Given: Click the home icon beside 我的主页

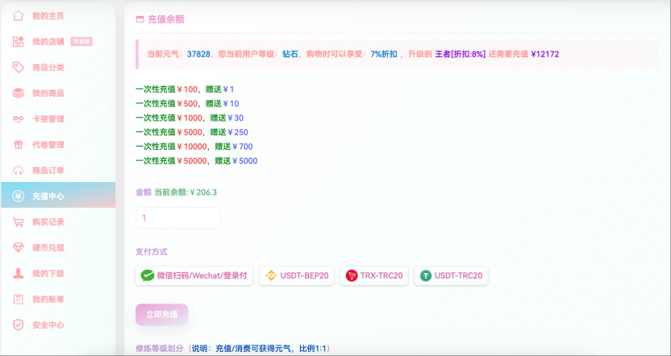Looking at the screenshot, I should [x=18, y=15].
